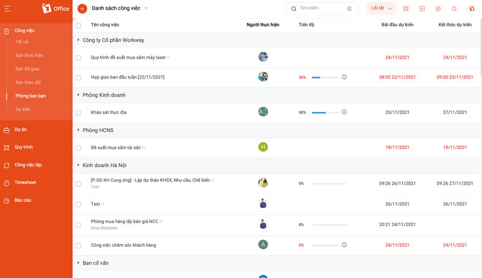Tick checkbox for Khảo sát thực địa
Image resolution: width=482 pixels, height=278 pixels.
tap(78, 113)
